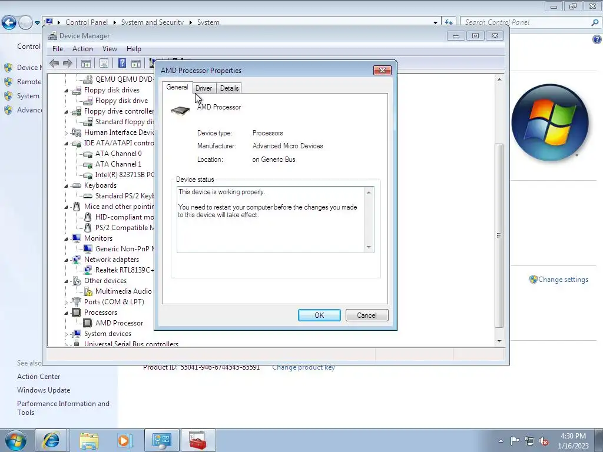Select PS/2 Compatible Mouse in tree
This screenshot has width=603, height=452.
pyautogui.click(x=125, y=228)
